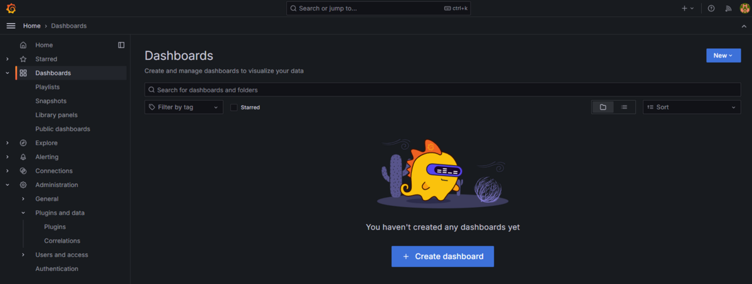Open the user profile avatar
752x284 pixels.
[744, 8]
